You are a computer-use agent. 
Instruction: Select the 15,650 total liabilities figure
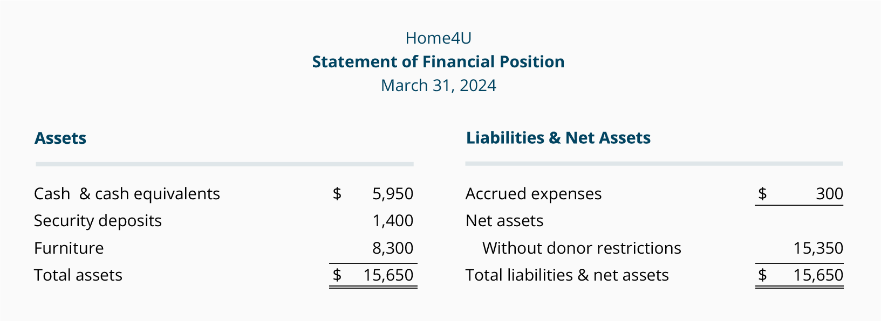click(x=818, y=275)
